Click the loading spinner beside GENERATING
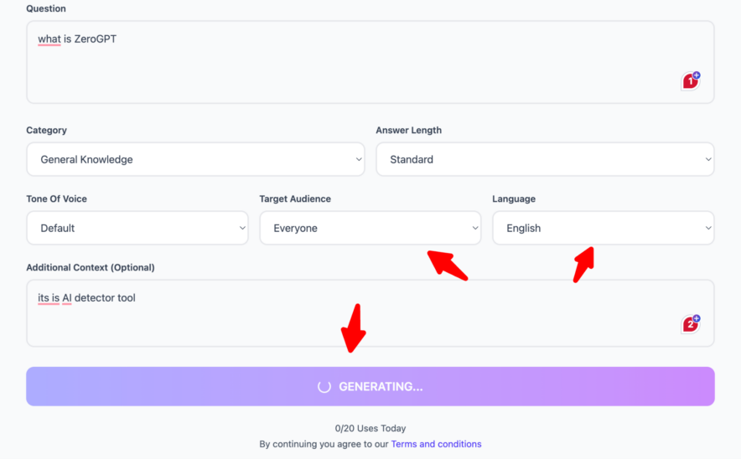Image resolution: width=741 pixels, height=459 pixels. pyautogui.click(x=324, y=387)
